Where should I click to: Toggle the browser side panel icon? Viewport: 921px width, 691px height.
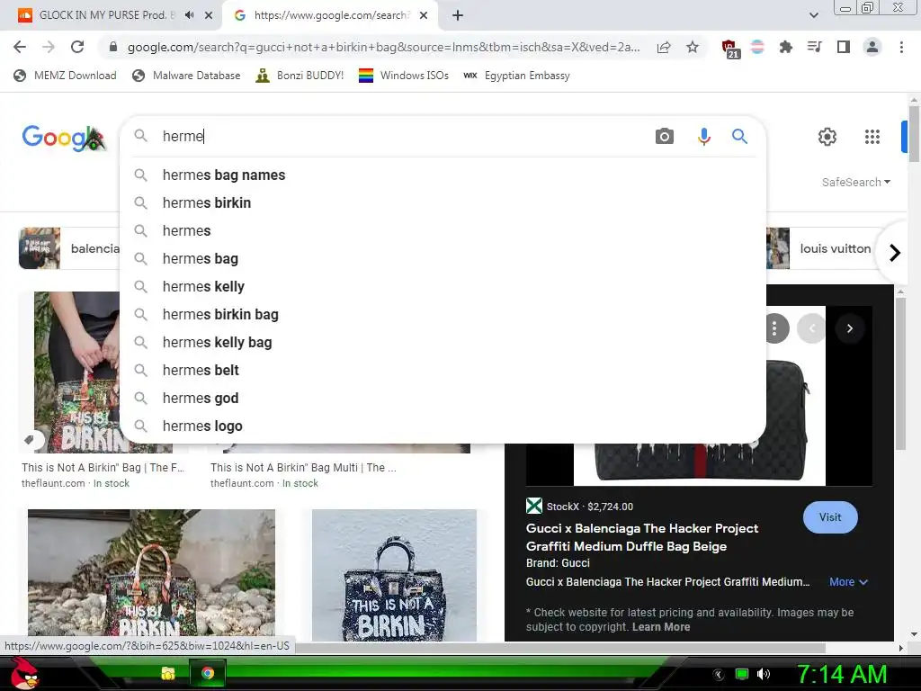(x=844, y=47)
